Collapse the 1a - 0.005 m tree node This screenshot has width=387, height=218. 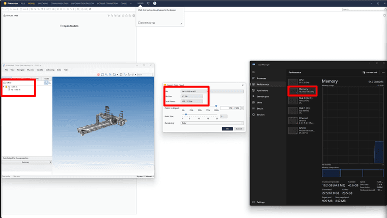click(4, 87)
